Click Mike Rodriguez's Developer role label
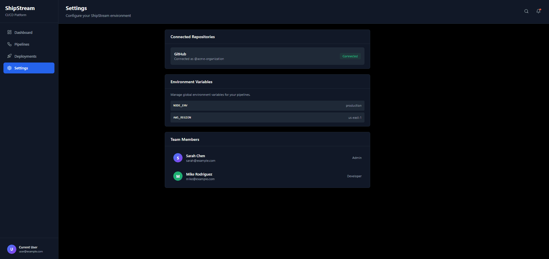The height and width of the screenshot is (259, 549). (354, 176)
